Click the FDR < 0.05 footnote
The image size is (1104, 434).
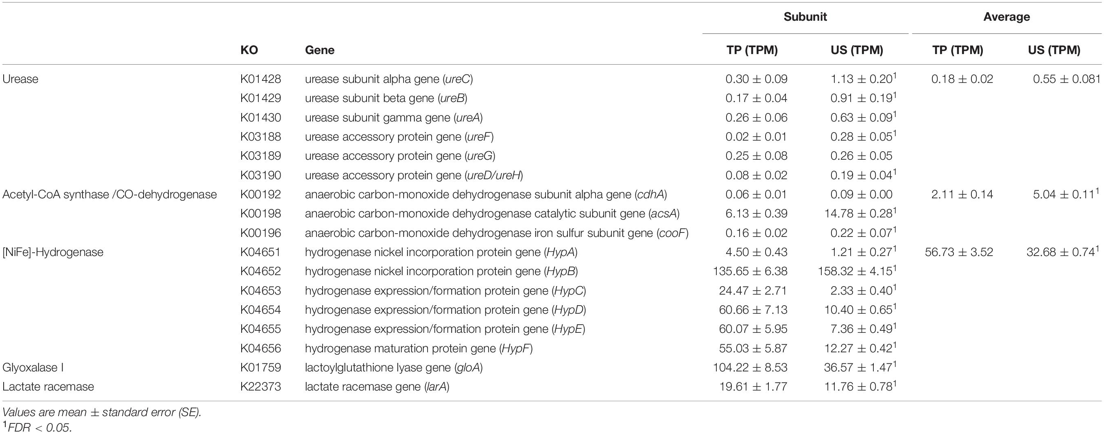(x=37, y=427)
